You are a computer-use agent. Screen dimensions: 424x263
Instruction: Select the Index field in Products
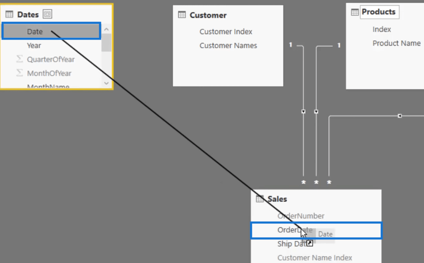pyautogui.click(x=382, y=29)
